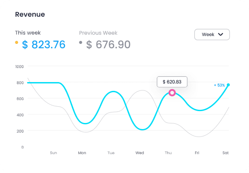Click the 1000 y-axis label
The image size is (249, 173).
pyautogui.click(x=19, y=67)
